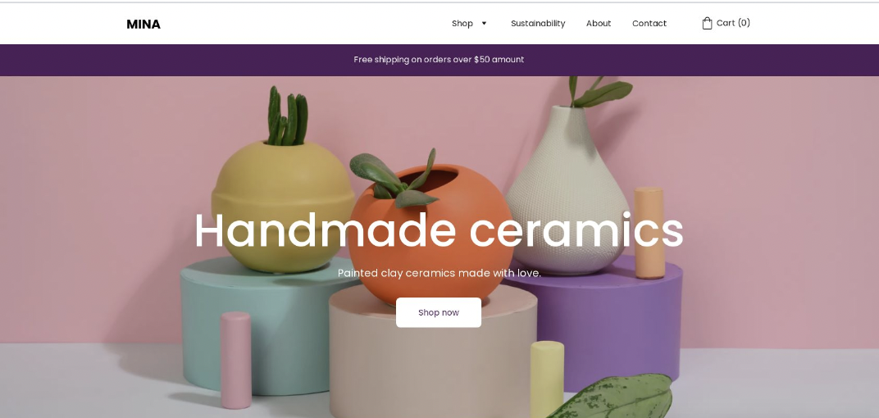Viewport: 879px width, 418px height.
Task: Click the free shipping announcement banner text
Action: tap(439, 59)
